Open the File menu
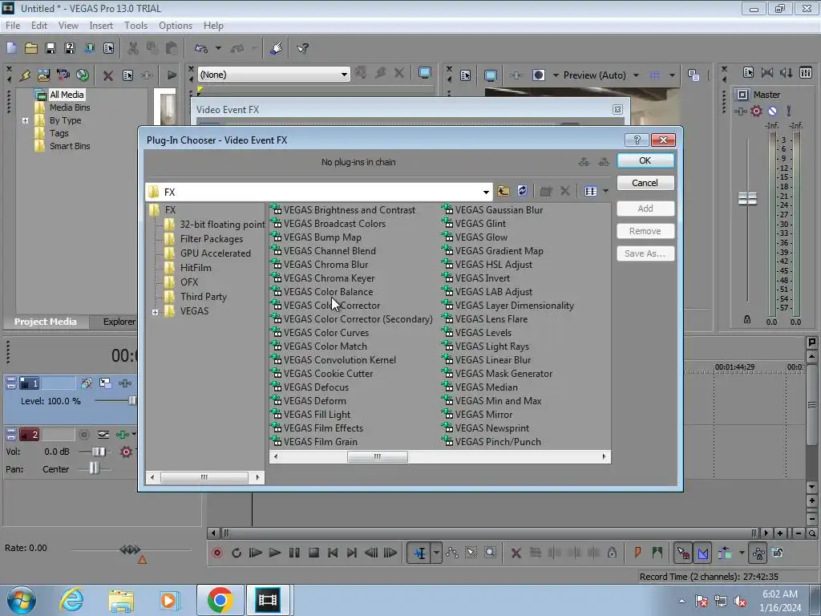 point(13,25)
